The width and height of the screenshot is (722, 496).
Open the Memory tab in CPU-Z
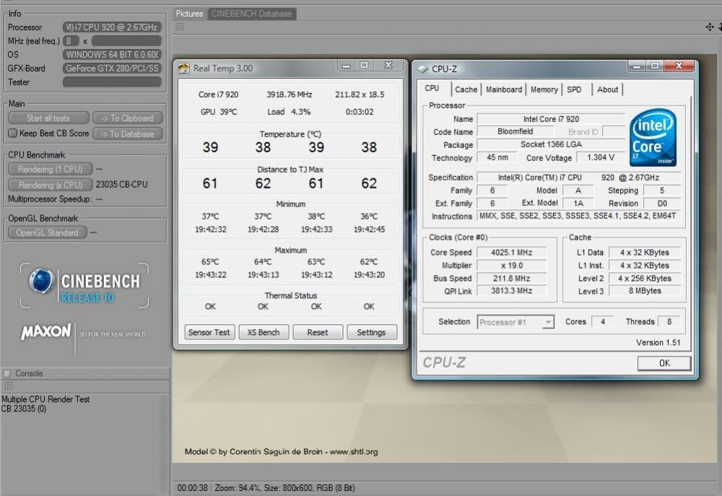(x=544, y=90)
